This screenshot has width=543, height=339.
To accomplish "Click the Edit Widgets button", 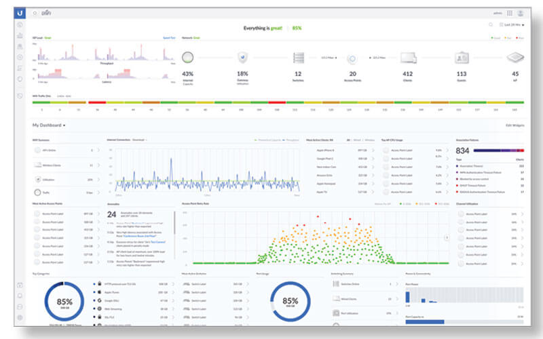I will point(514,125).
